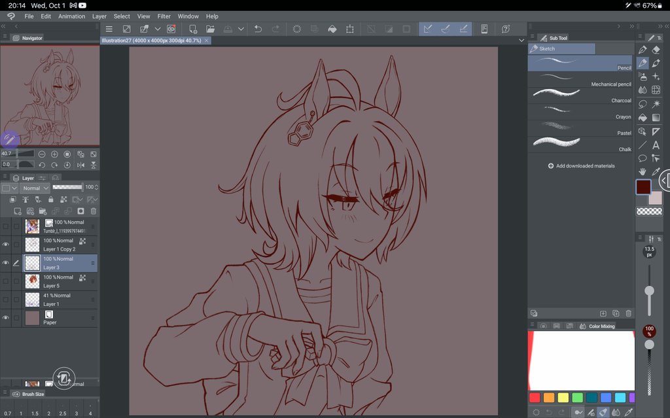Create a new raster layer
670x418 pixels.
click(18, 211)
